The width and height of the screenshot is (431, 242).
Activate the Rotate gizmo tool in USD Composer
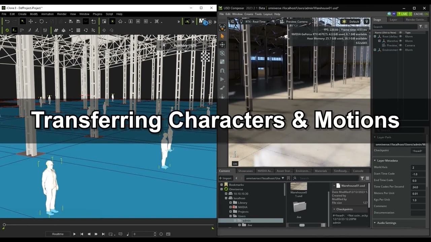pyautogui.click(x=222, y=53)
